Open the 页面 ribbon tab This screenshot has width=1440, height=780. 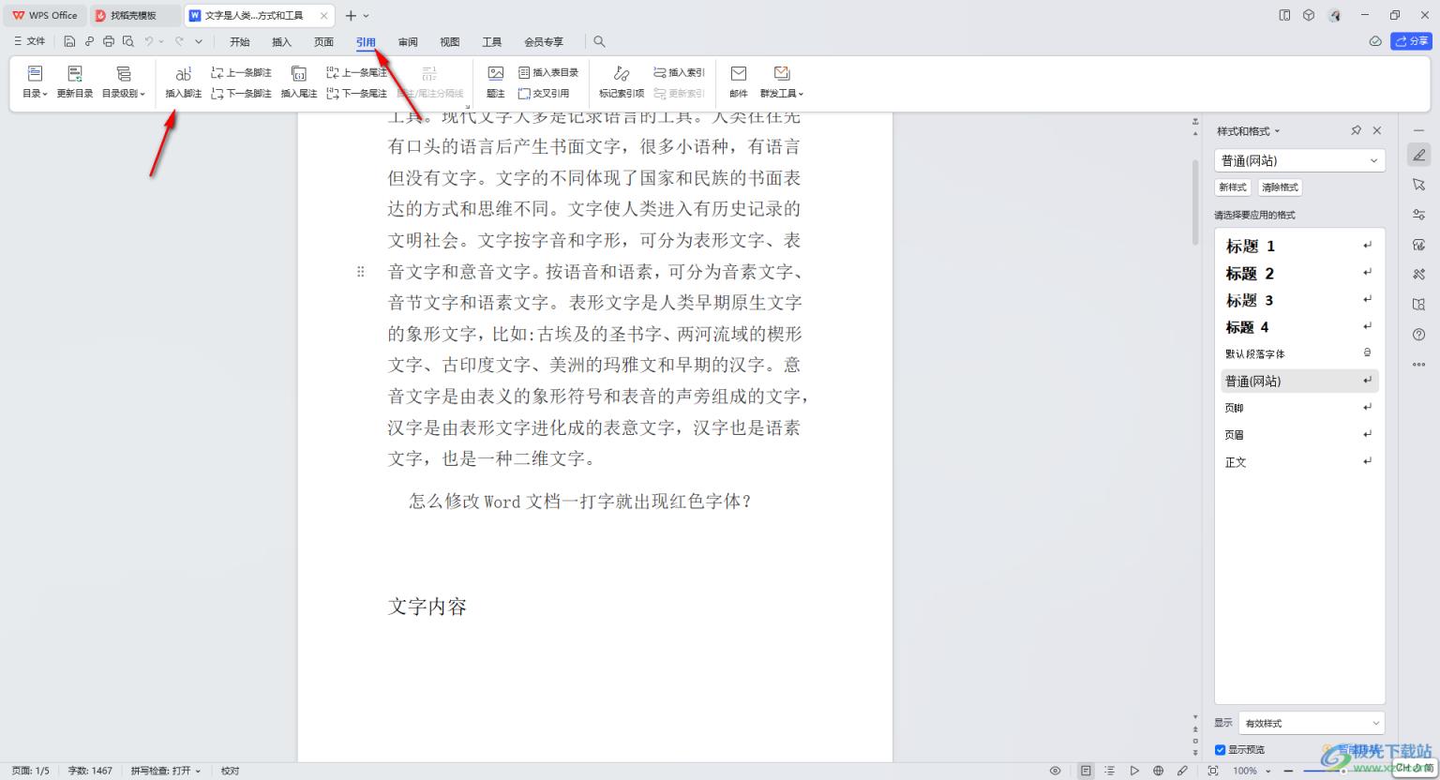coord(323,41)
